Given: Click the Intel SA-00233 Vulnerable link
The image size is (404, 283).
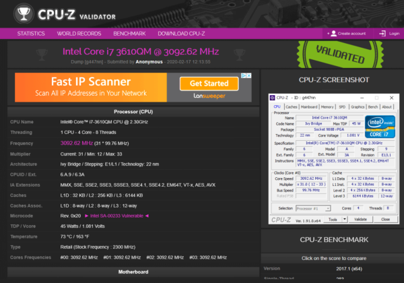Looking at the screenshot, I should (x=116, y=216).
